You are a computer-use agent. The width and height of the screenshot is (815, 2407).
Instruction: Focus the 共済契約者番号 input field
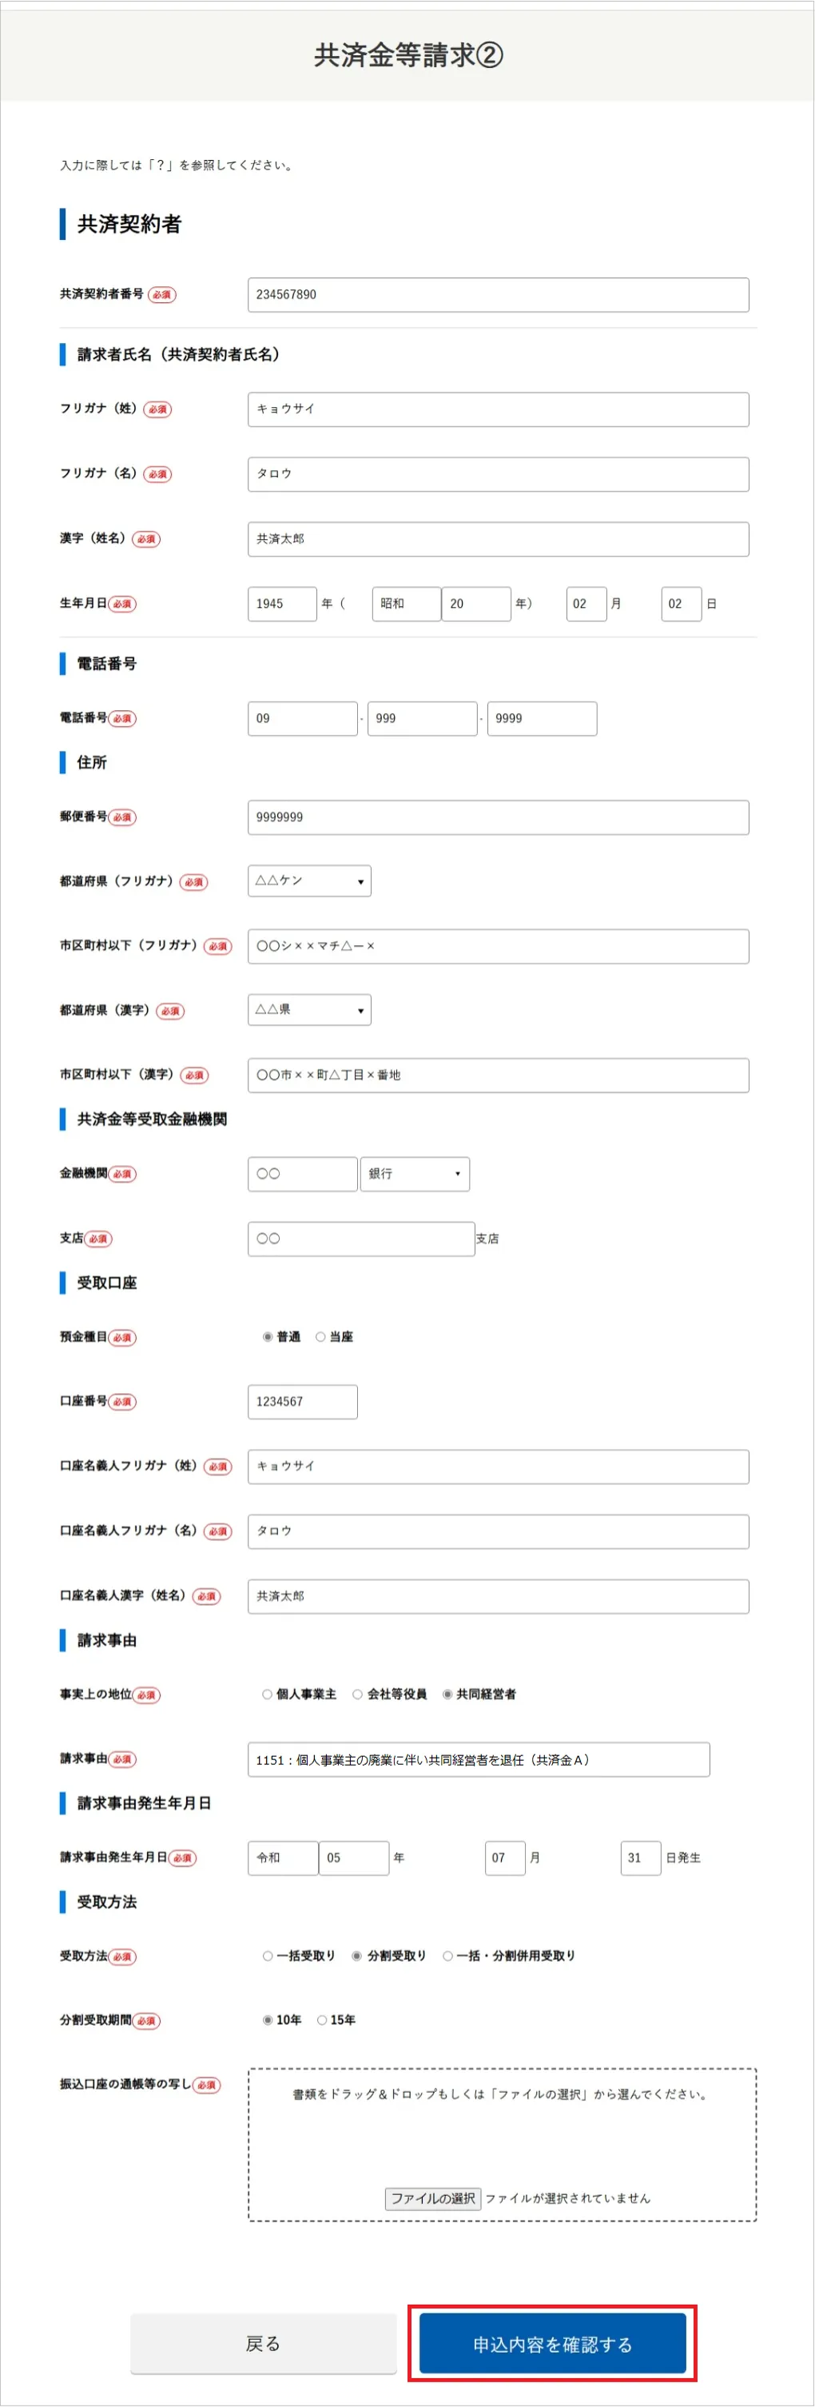[x=498, y=294]
